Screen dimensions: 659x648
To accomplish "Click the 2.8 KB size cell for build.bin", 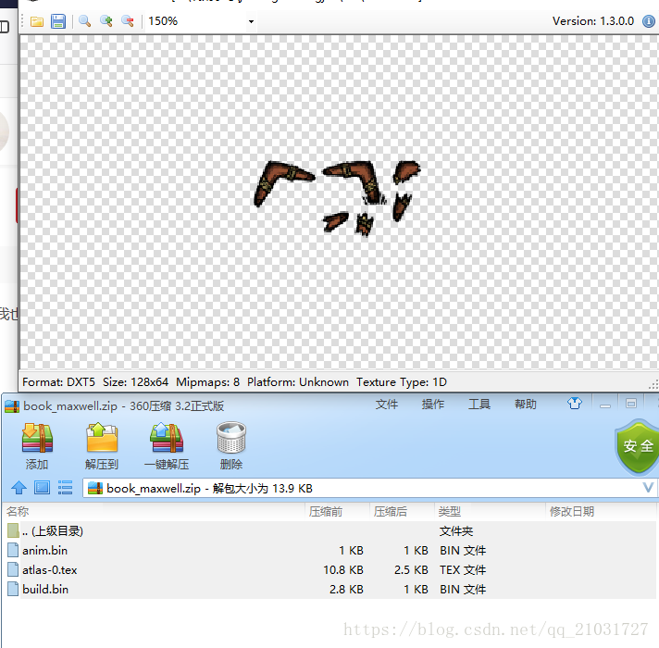I will pyautogui.click(x=346, y=589).
